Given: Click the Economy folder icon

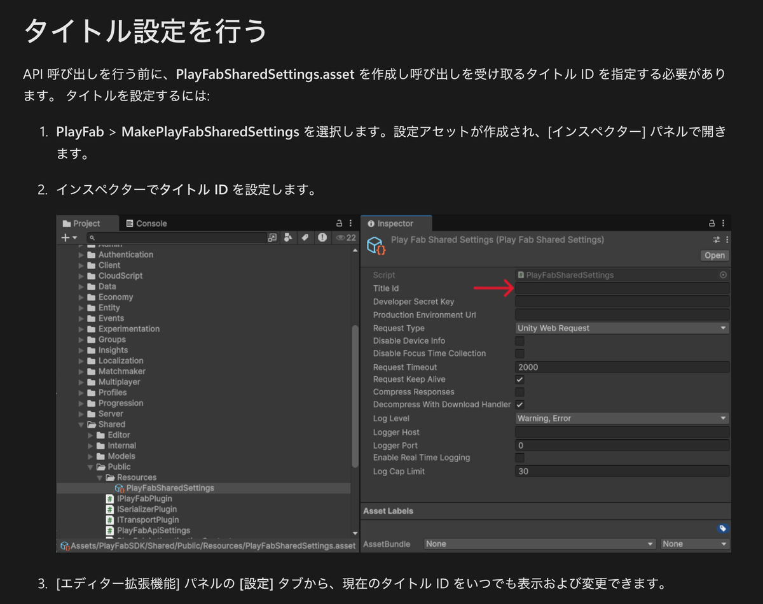Looking at the screenshot, I should click(x=92, y=297).
